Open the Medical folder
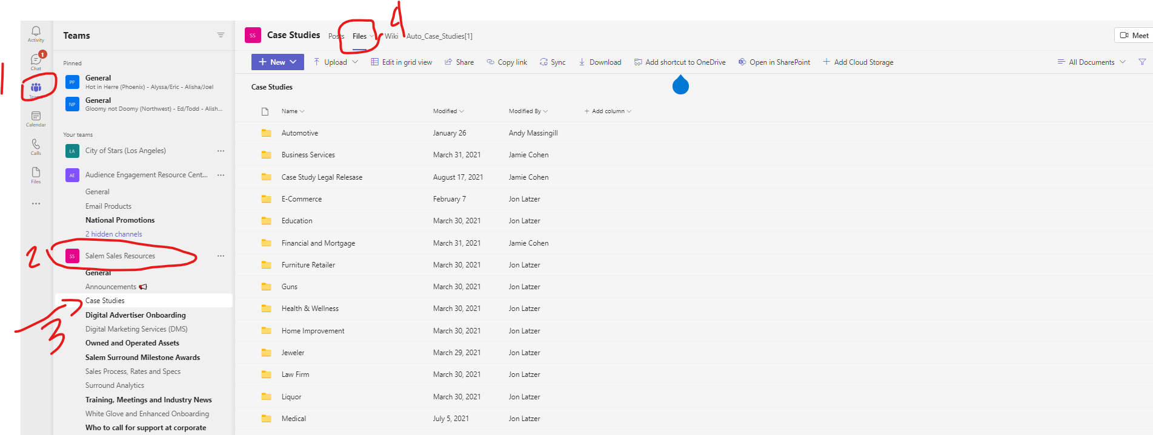 (x=293, y=419)
